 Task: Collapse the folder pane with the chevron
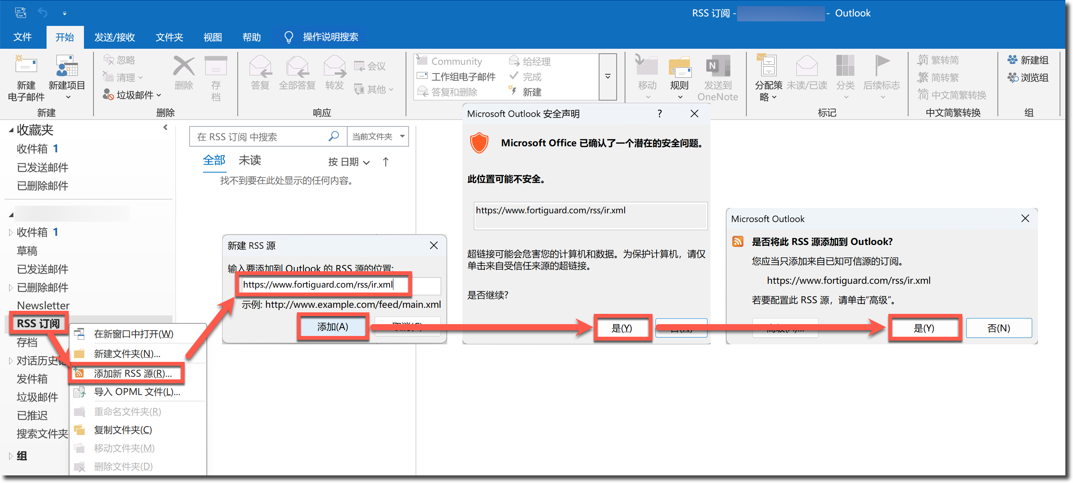(165, 128)
